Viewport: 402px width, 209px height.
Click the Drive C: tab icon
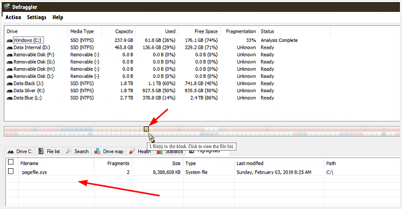11,152
